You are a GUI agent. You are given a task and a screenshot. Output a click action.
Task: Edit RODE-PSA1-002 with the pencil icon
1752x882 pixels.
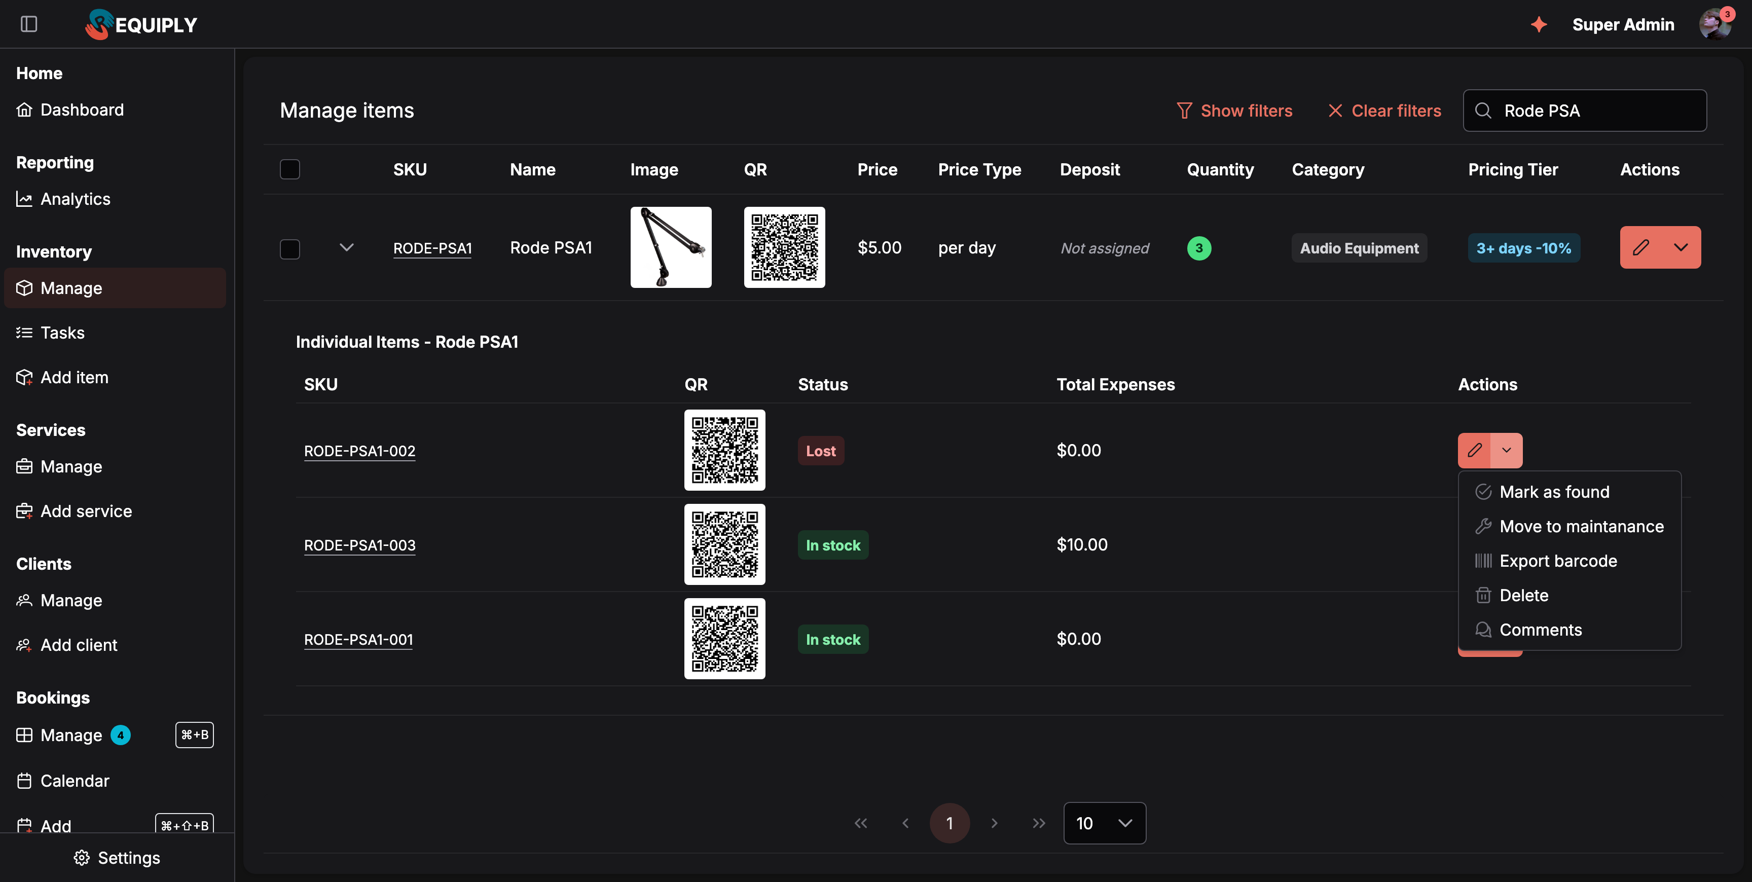[x=1474, y=450]
